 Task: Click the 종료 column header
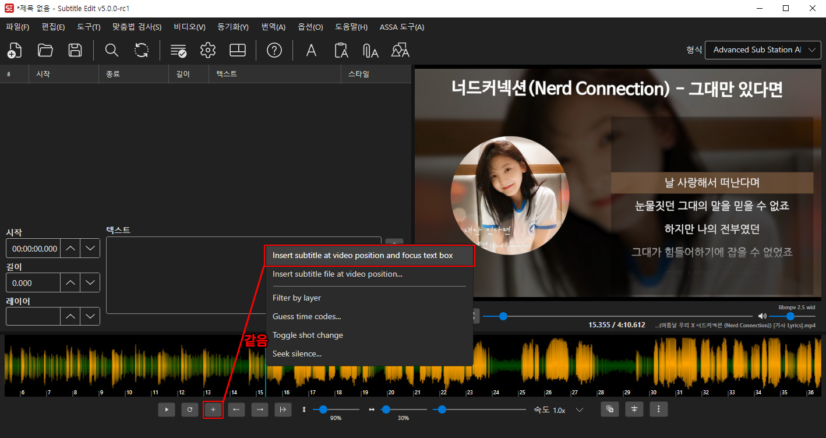pyautogui.click(x=134, y=74)
